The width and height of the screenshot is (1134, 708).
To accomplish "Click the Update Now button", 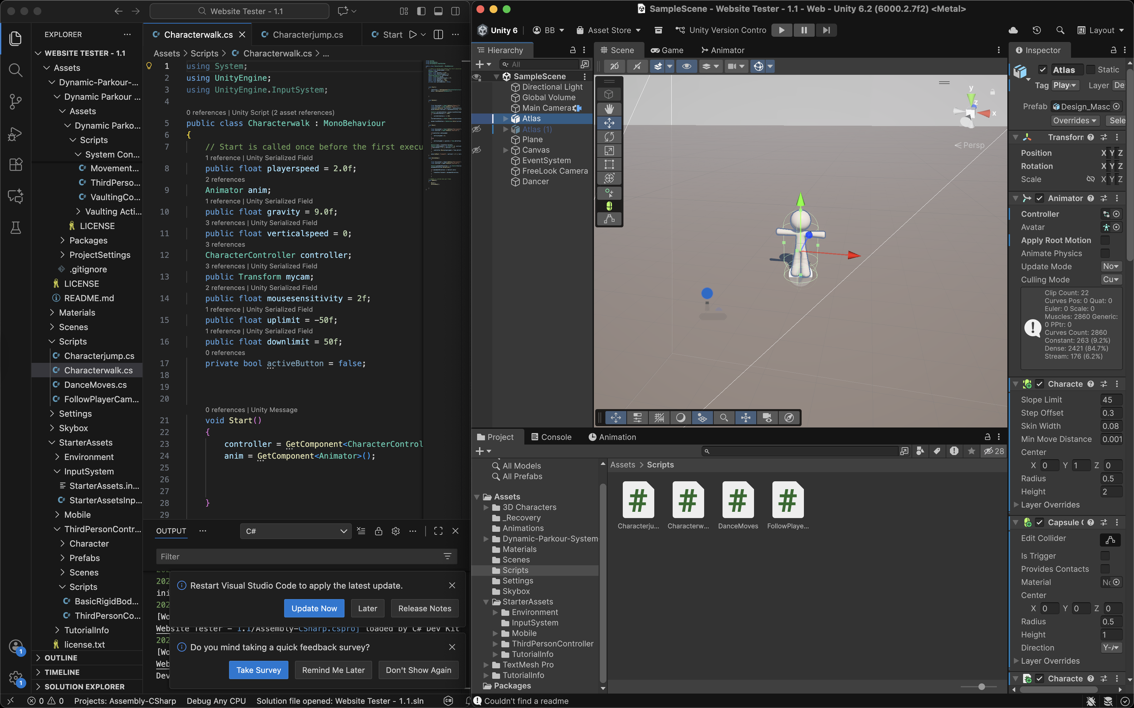I will tap(314, 608).
